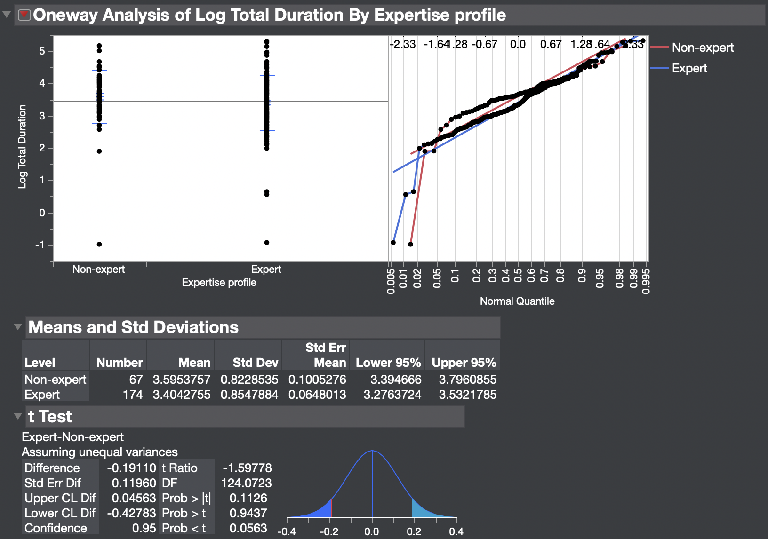Collapse the t Test outline
This screenshot has width=768, height=539.
(x=17, y=416)
